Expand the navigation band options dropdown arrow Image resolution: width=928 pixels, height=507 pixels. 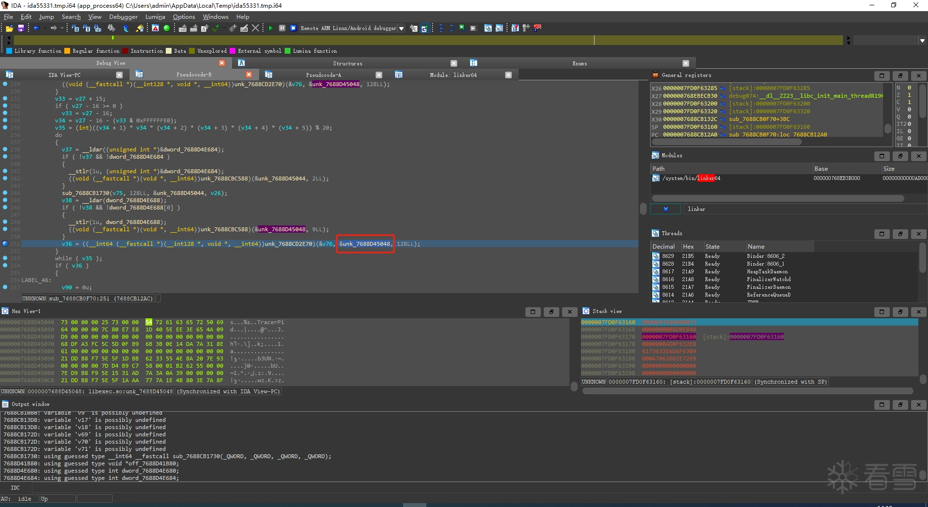pyautogui.click(x=922, y=41)
